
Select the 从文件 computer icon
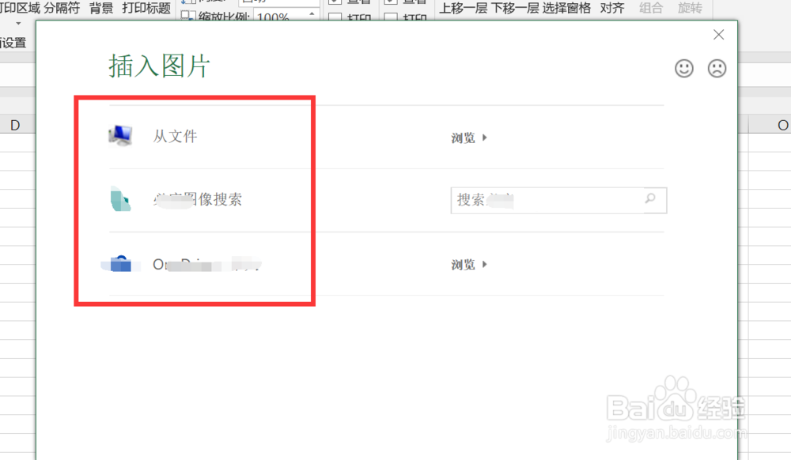120,134
